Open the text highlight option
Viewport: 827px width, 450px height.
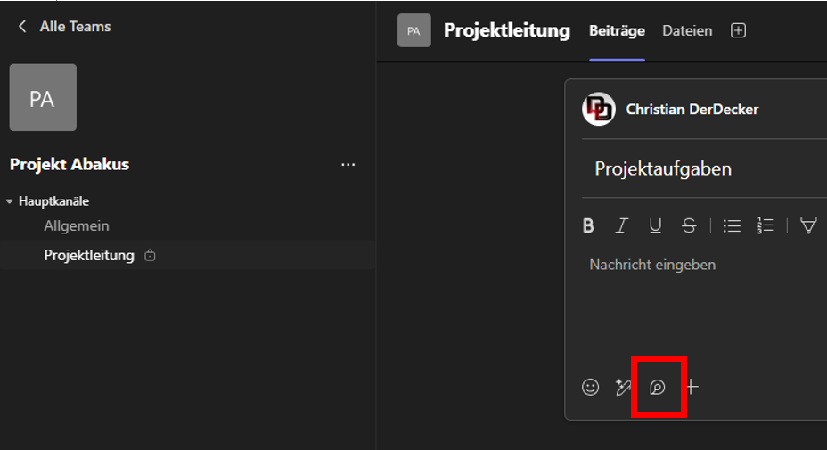[x=808, y=225]
